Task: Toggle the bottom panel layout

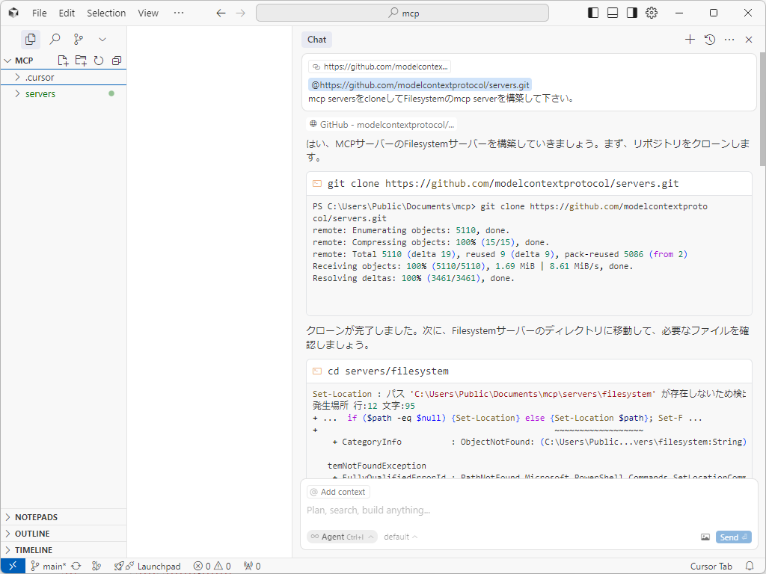Action: pyautogui.click(x=613, y=13)
